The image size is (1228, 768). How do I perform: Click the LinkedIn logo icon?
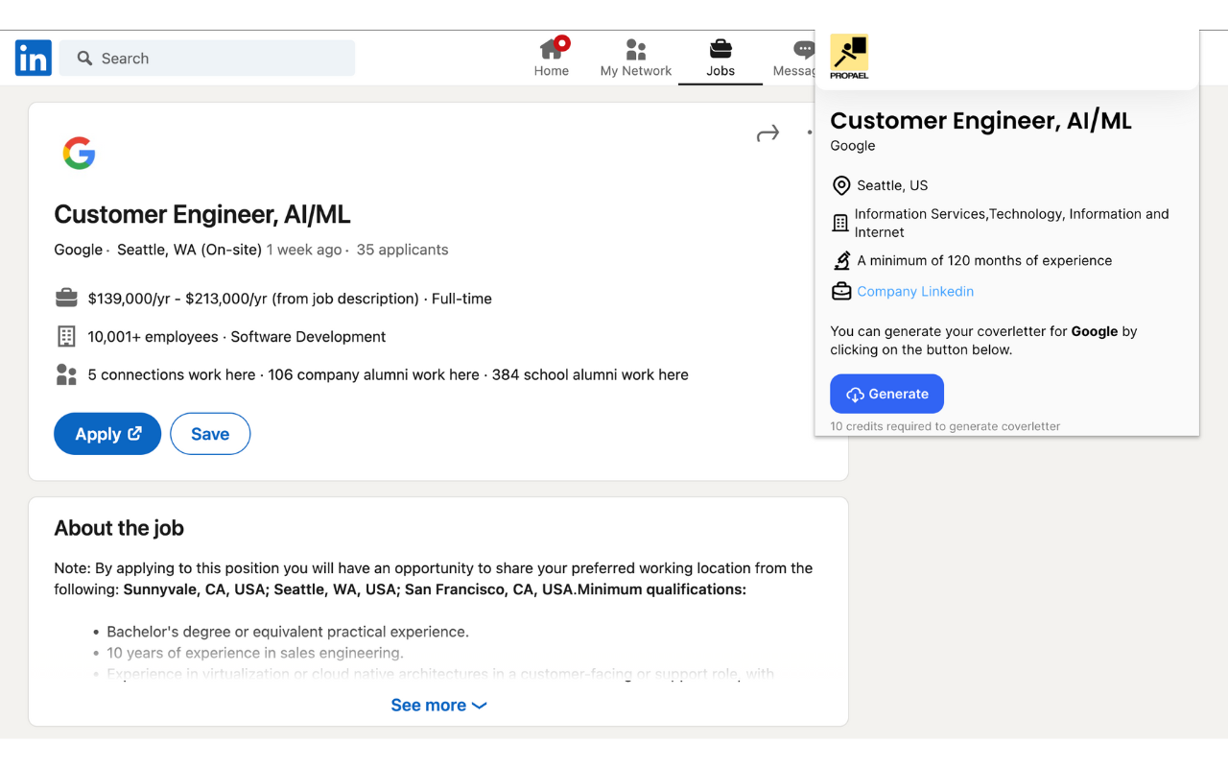(34, 58)
